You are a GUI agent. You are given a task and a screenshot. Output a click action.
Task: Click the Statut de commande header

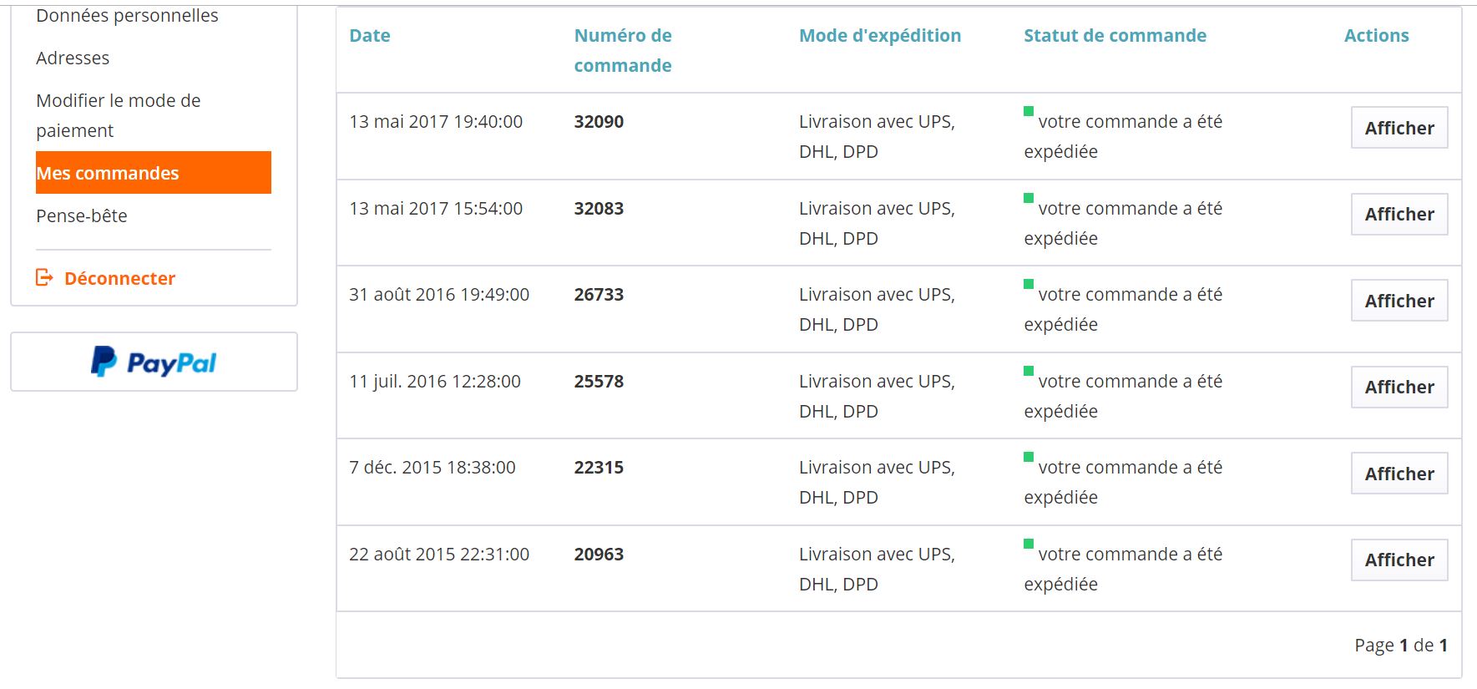click(x=1115, y=35)
